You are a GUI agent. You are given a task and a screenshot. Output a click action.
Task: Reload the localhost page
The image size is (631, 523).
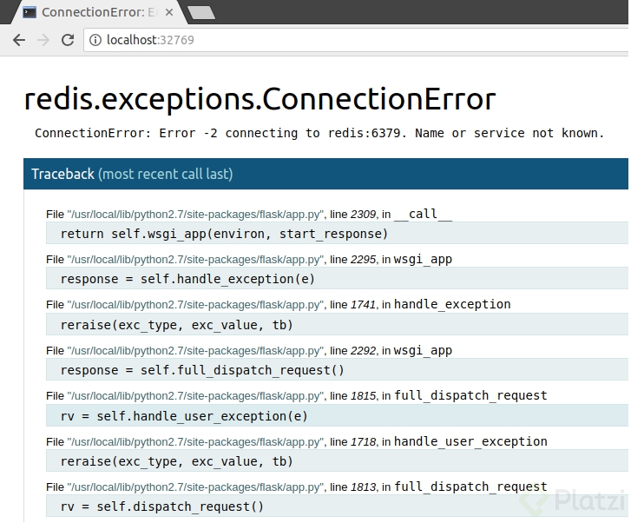(68, 40)
